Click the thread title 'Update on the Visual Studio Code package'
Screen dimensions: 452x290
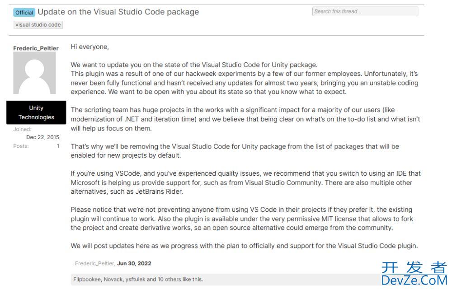(x=118, y=12)
